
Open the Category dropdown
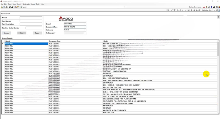(85, 30)
